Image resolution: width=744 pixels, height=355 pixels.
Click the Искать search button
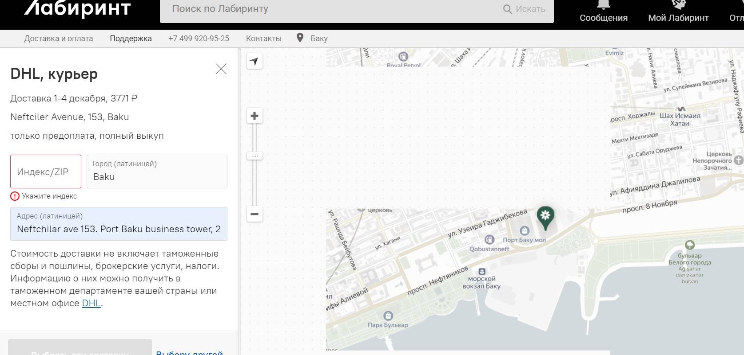(x=524, y=9)
